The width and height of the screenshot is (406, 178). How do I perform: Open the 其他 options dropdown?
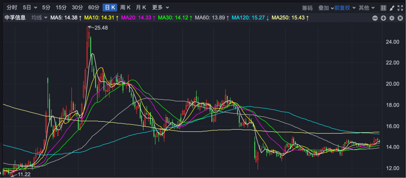coord(366,8)
